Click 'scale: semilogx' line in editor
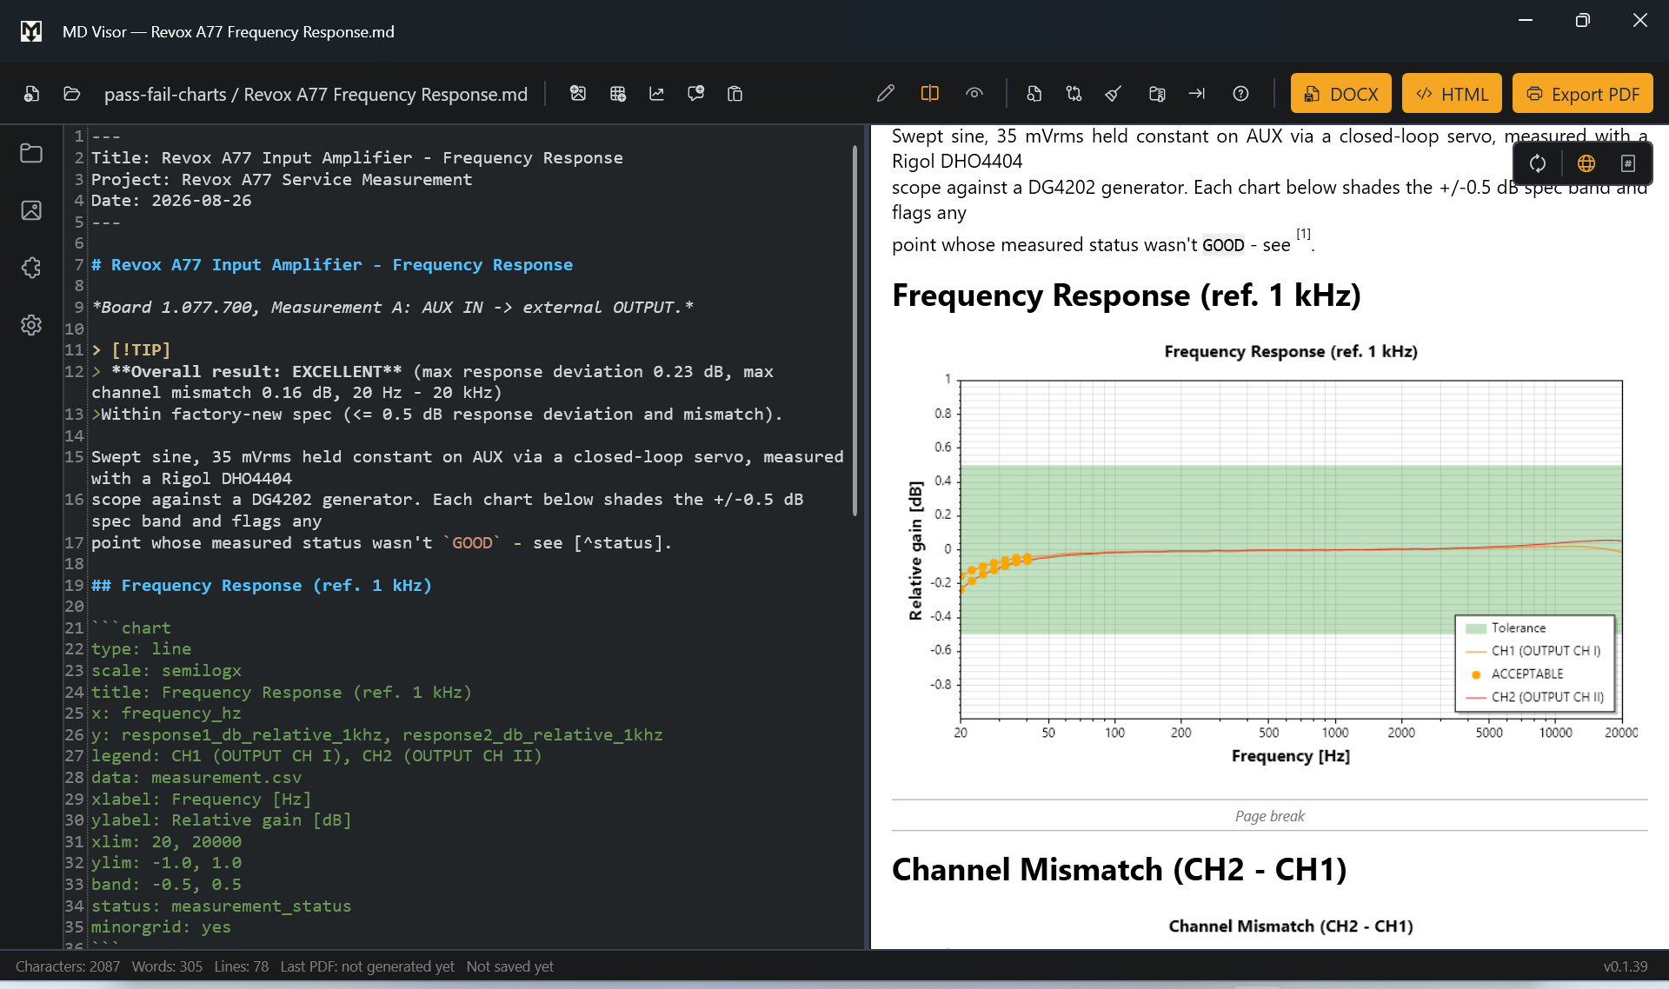The image size is (1669, 989). point(166,671)
